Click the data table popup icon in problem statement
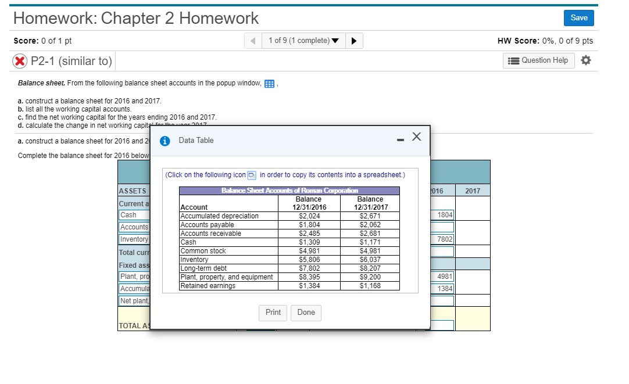Viewport: 629px width, 384px height. pos(269,83)
